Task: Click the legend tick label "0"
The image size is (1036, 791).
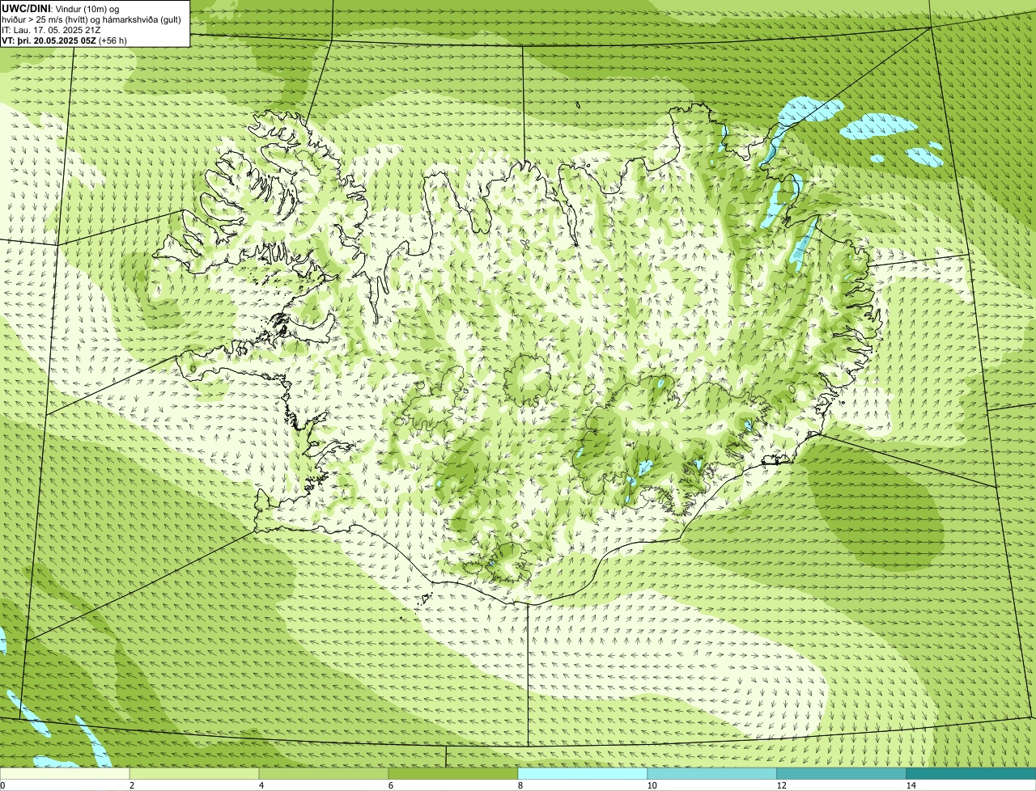Action: 2,785
